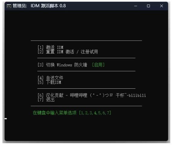This screenshot has height=145, width=173.
Task: Select menu option [4] 自述文件
Action: click(x=51, y=78)
